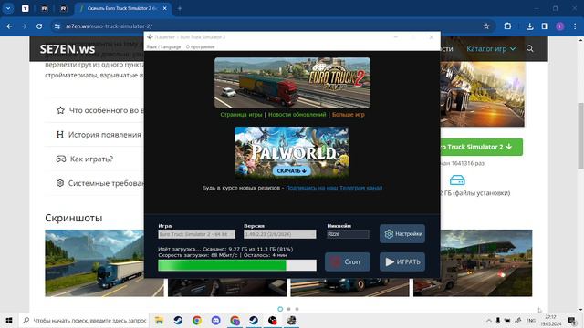Image resolution: width=584 pixels, height=328 pixels.
Task: Close the Euro Truck Simulator 2 browser tab
Action: pos(165,8)
